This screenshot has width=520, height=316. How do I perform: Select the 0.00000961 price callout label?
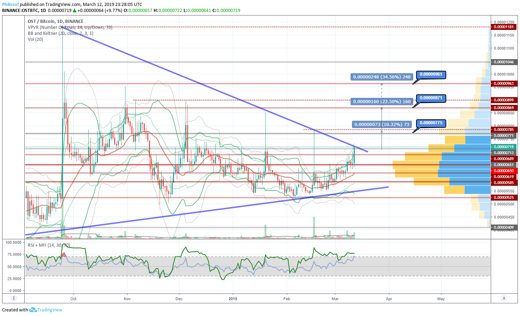tap(431, 74)
